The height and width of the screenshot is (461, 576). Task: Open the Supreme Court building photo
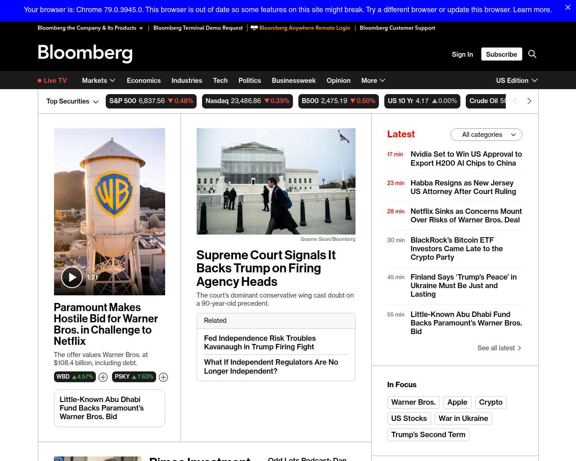(x=276, y=181)
